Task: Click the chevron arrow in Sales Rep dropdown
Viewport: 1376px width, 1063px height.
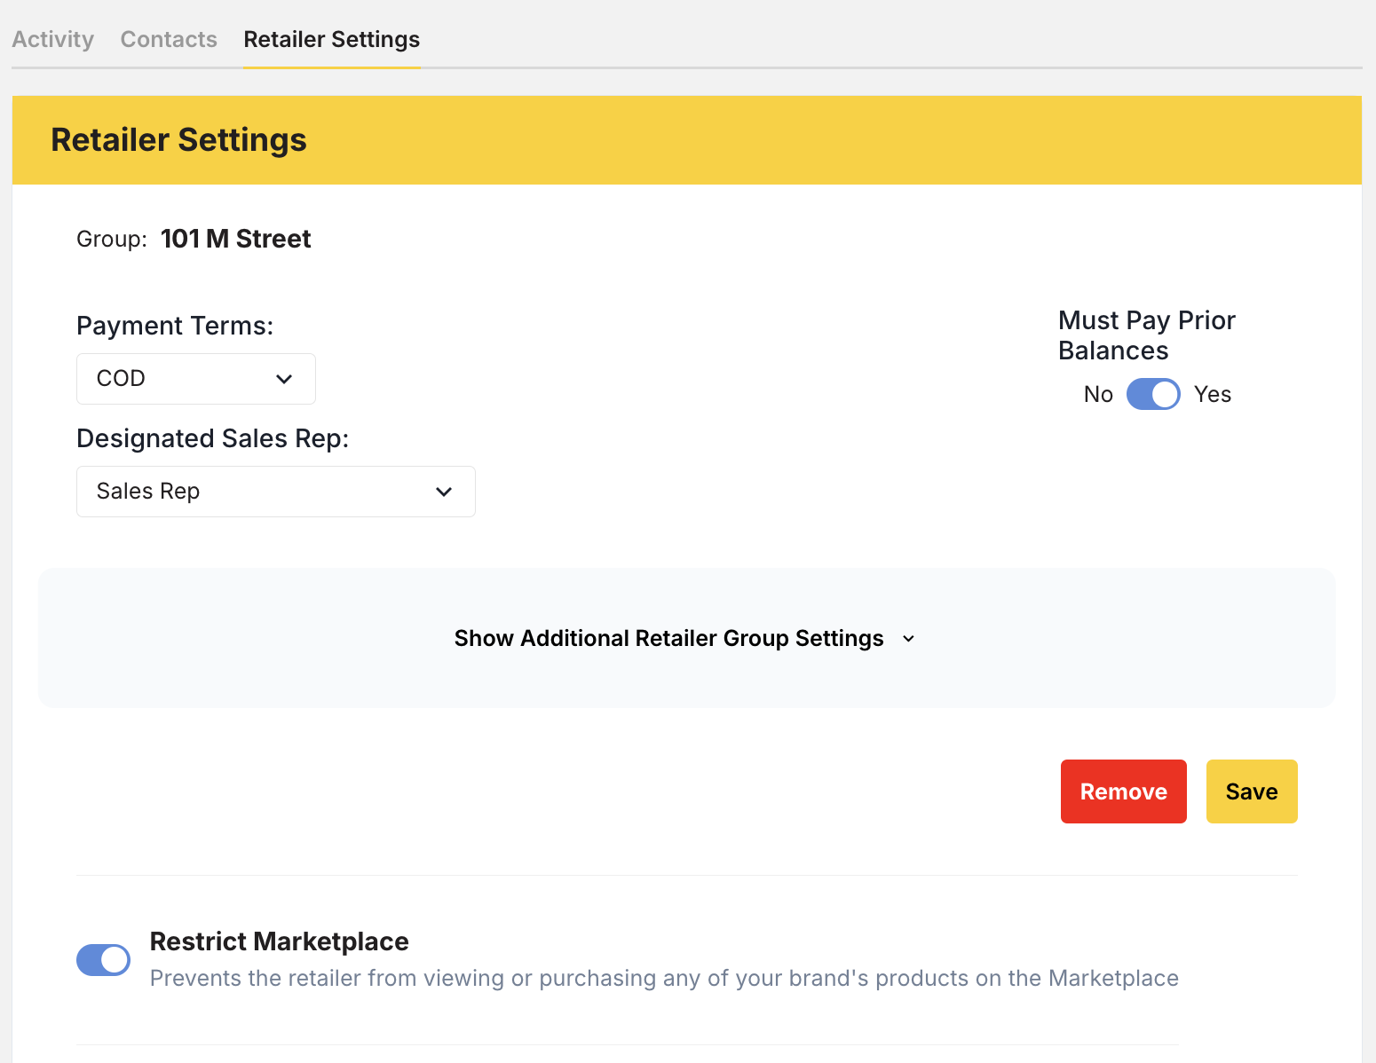Action: pos(444,492)
